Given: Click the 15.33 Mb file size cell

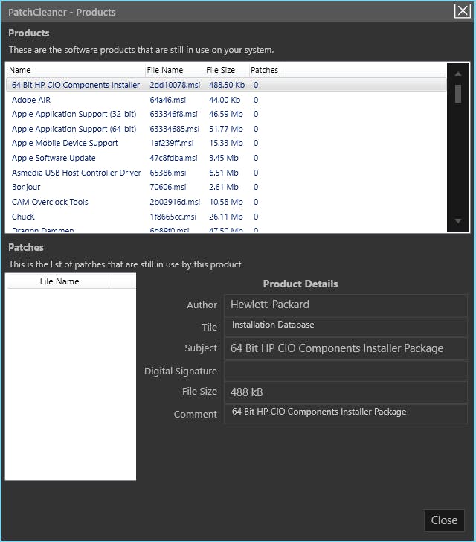Looking at the screenshot, I should (x=226, y=143).
